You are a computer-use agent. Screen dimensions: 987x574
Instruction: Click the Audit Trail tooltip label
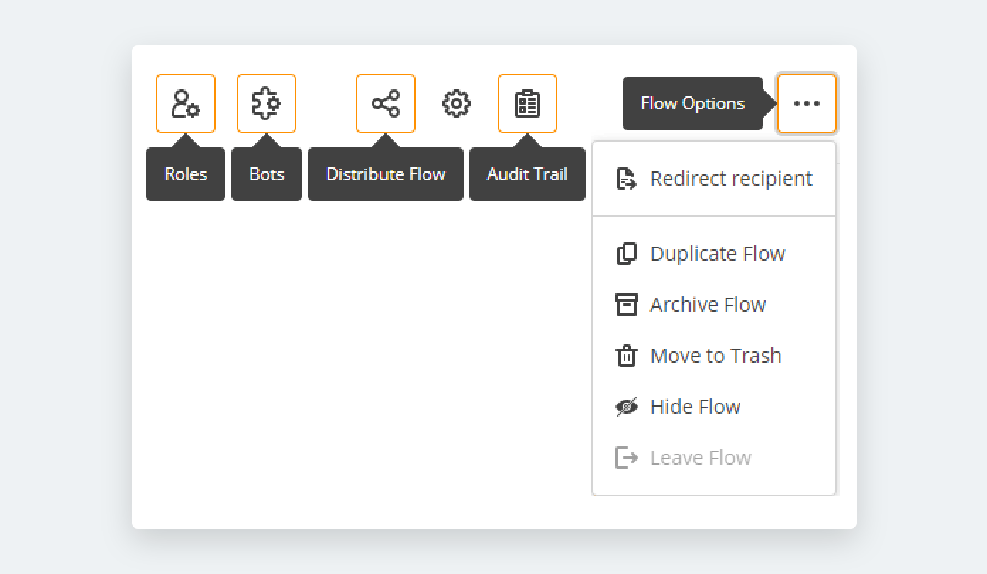click(528, 174)
